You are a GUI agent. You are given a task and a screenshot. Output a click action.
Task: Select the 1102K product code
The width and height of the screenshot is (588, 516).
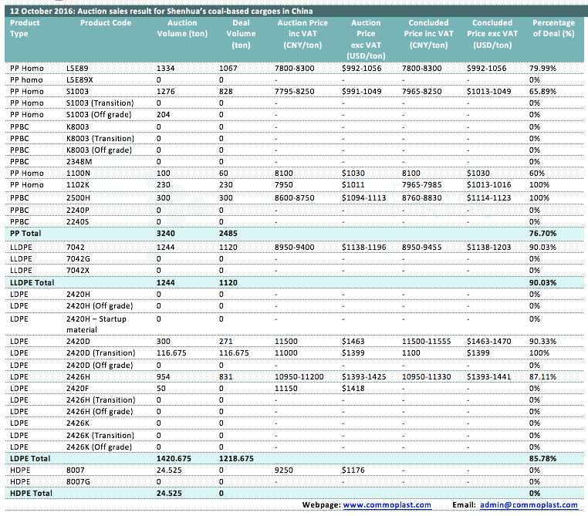click(x=78, y=185)
